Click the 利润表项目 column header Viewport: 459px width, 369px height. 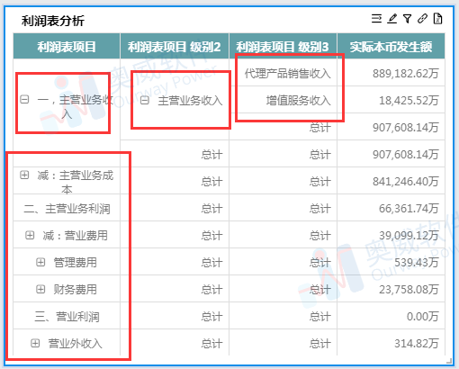pos(67,47)
